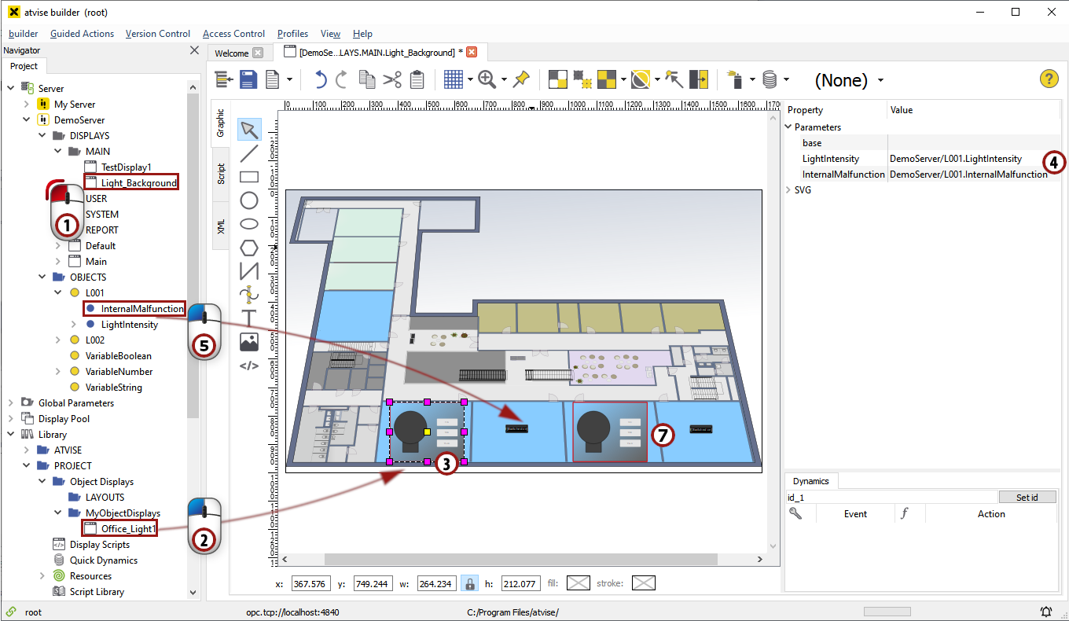The height and width of the screenshot is (621, 1069).
Task: Collapse the L001 object node
Action: 59,293
